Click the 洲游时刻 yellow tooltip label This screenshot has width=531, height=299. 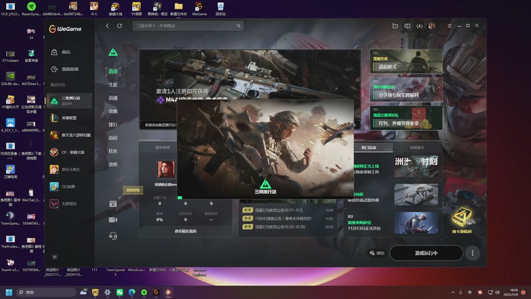pyautogui.click(x=133, y=190)
